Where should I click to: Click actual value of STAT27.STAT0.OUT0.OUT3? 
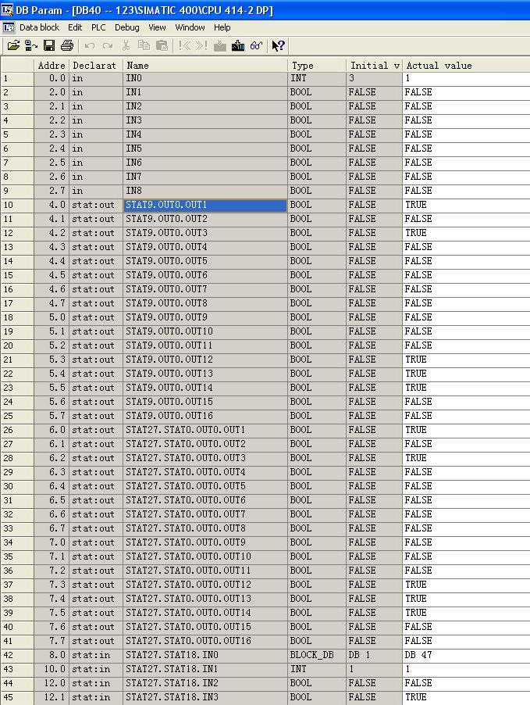click(466, 458)
